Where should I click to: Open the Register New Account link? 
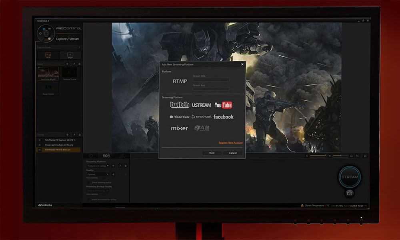click(x=230, y=142)
